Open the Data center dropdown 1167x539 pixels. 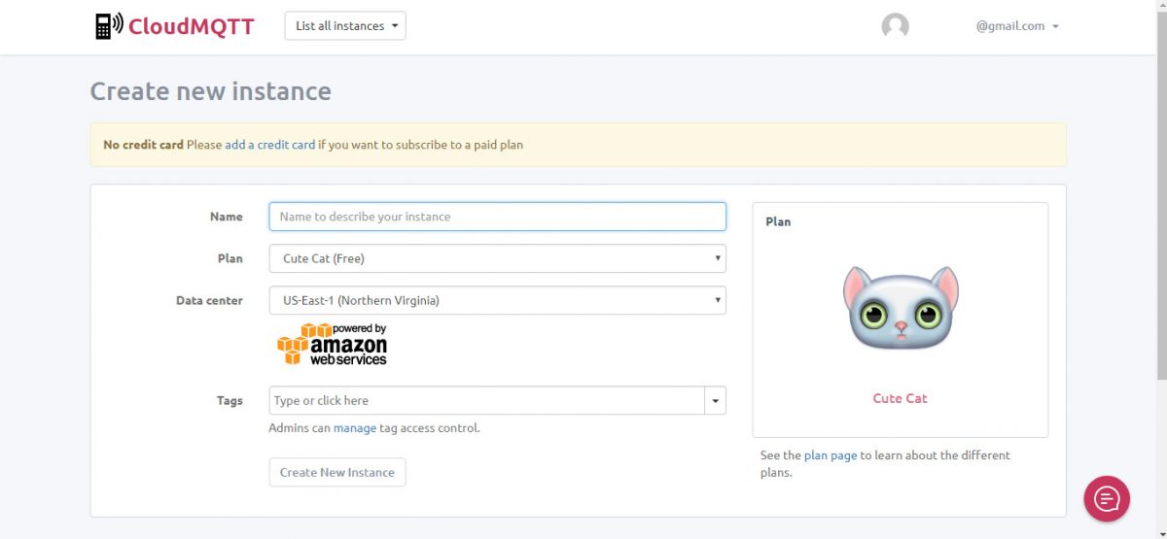497,300
